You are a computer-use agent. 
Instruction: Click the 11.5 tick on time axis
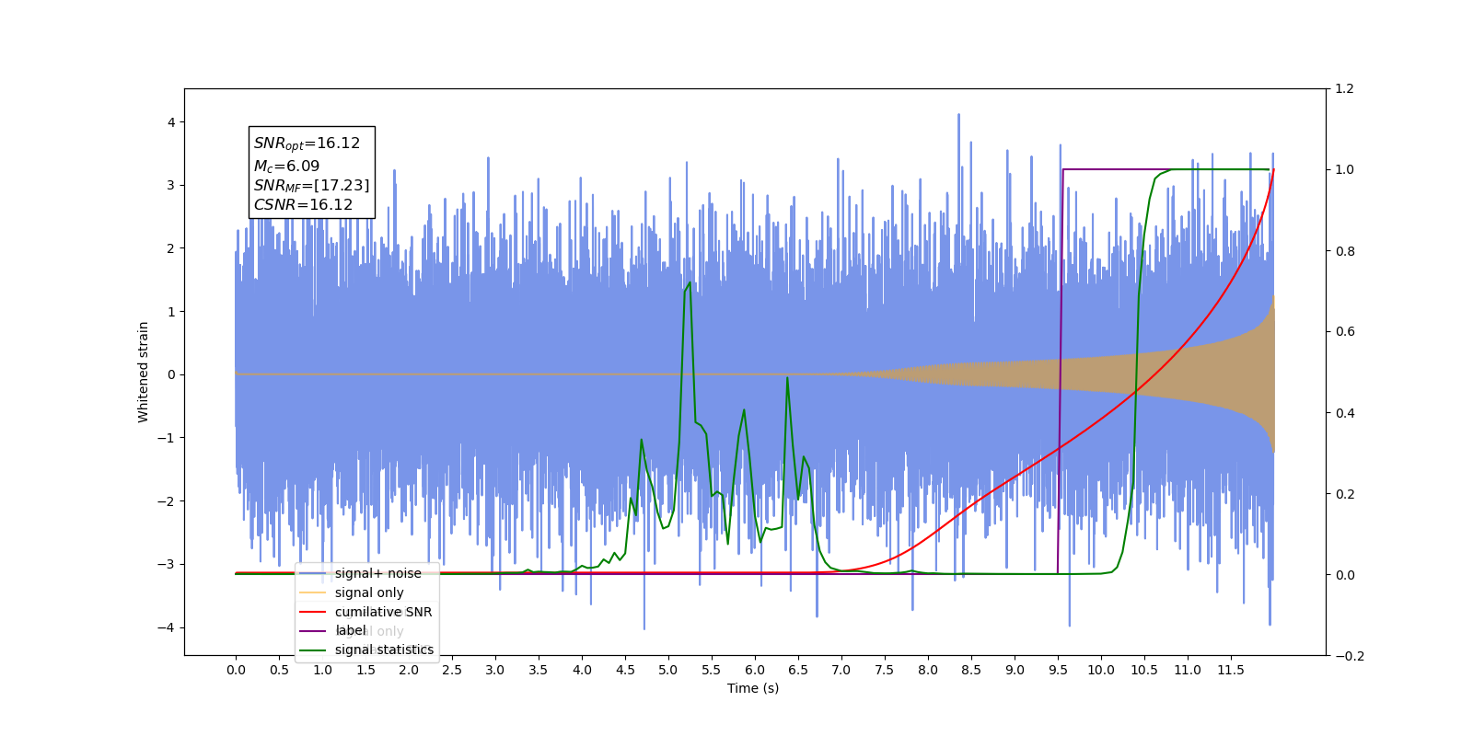tap(1231, 670)
